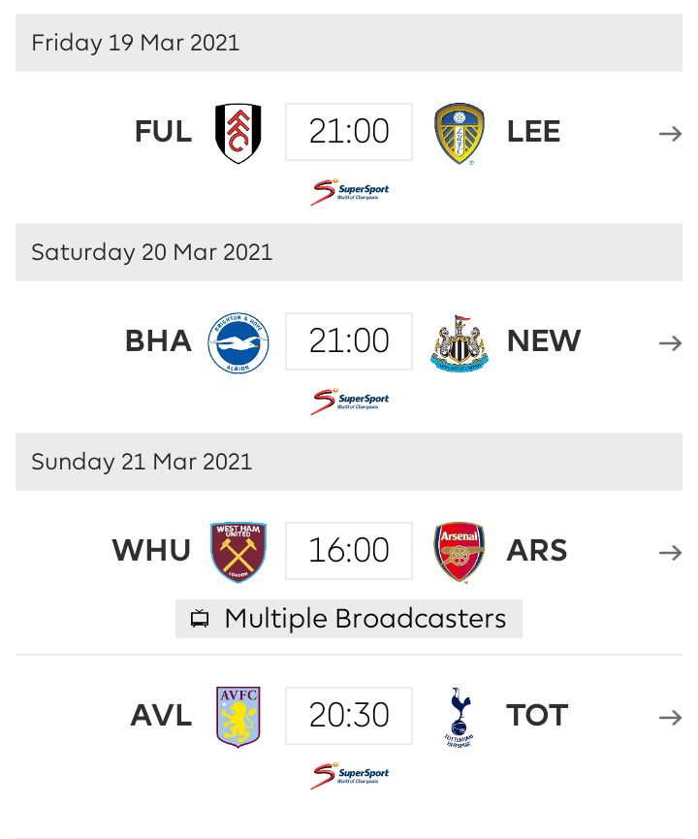Open West Ham vs Arsenal match arrow
The width and height of the screenshot is (698, 839).
[x=670, y=553]
